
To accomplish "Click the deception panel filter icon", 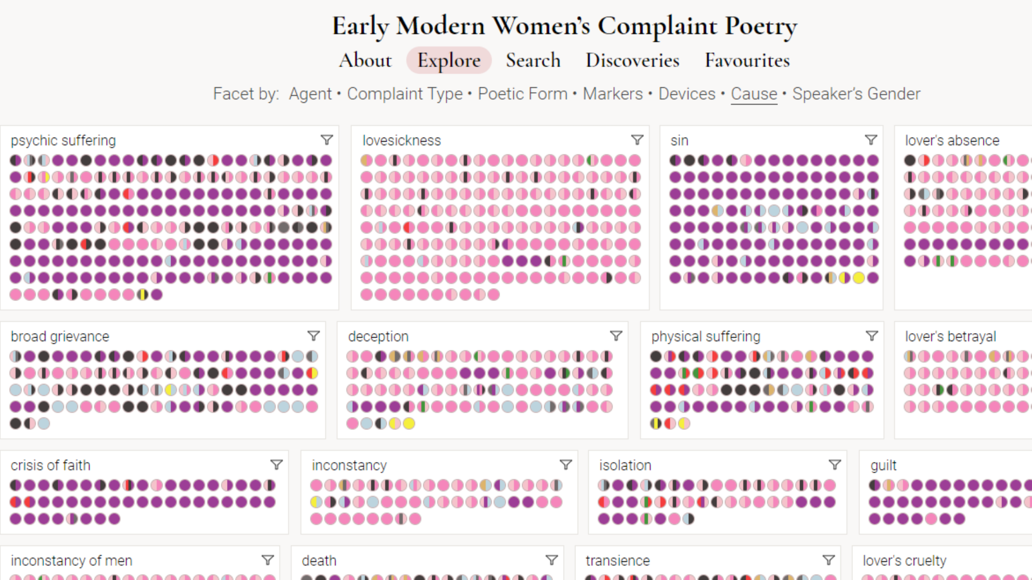I will [616, 336].
